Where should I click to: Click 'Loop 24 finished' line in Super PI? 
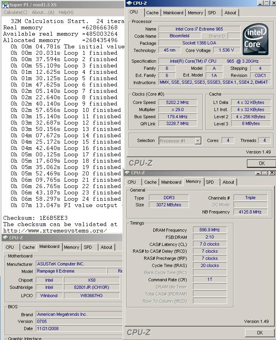coord(66,199)
